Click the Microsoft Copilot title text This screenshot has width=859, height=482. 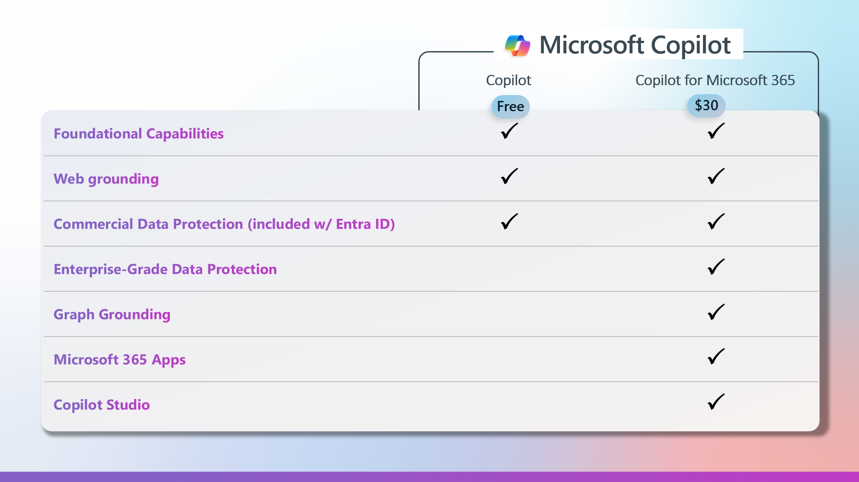click(x=634, y=45)
